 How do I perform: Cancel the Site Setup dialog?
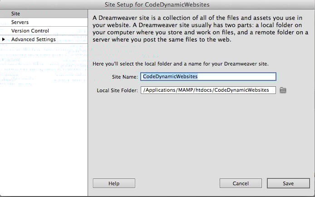click(x=241, y=183)
